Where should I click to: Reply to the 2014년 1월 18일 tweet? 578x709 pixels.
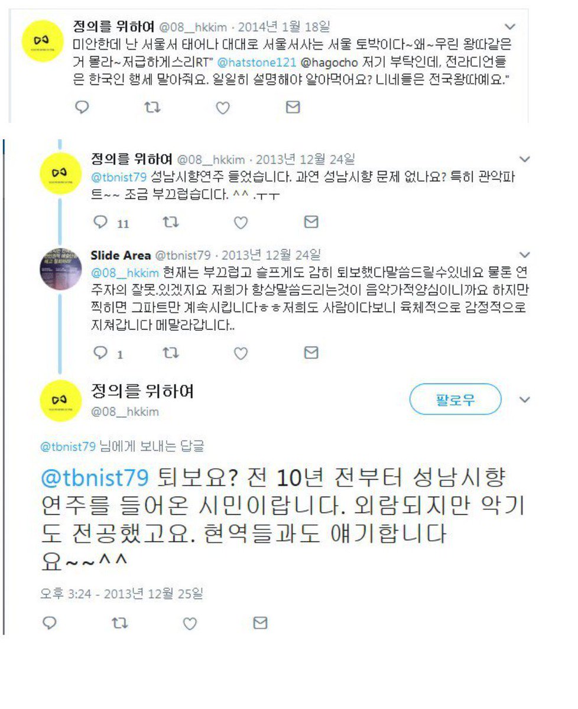point(83,108)
